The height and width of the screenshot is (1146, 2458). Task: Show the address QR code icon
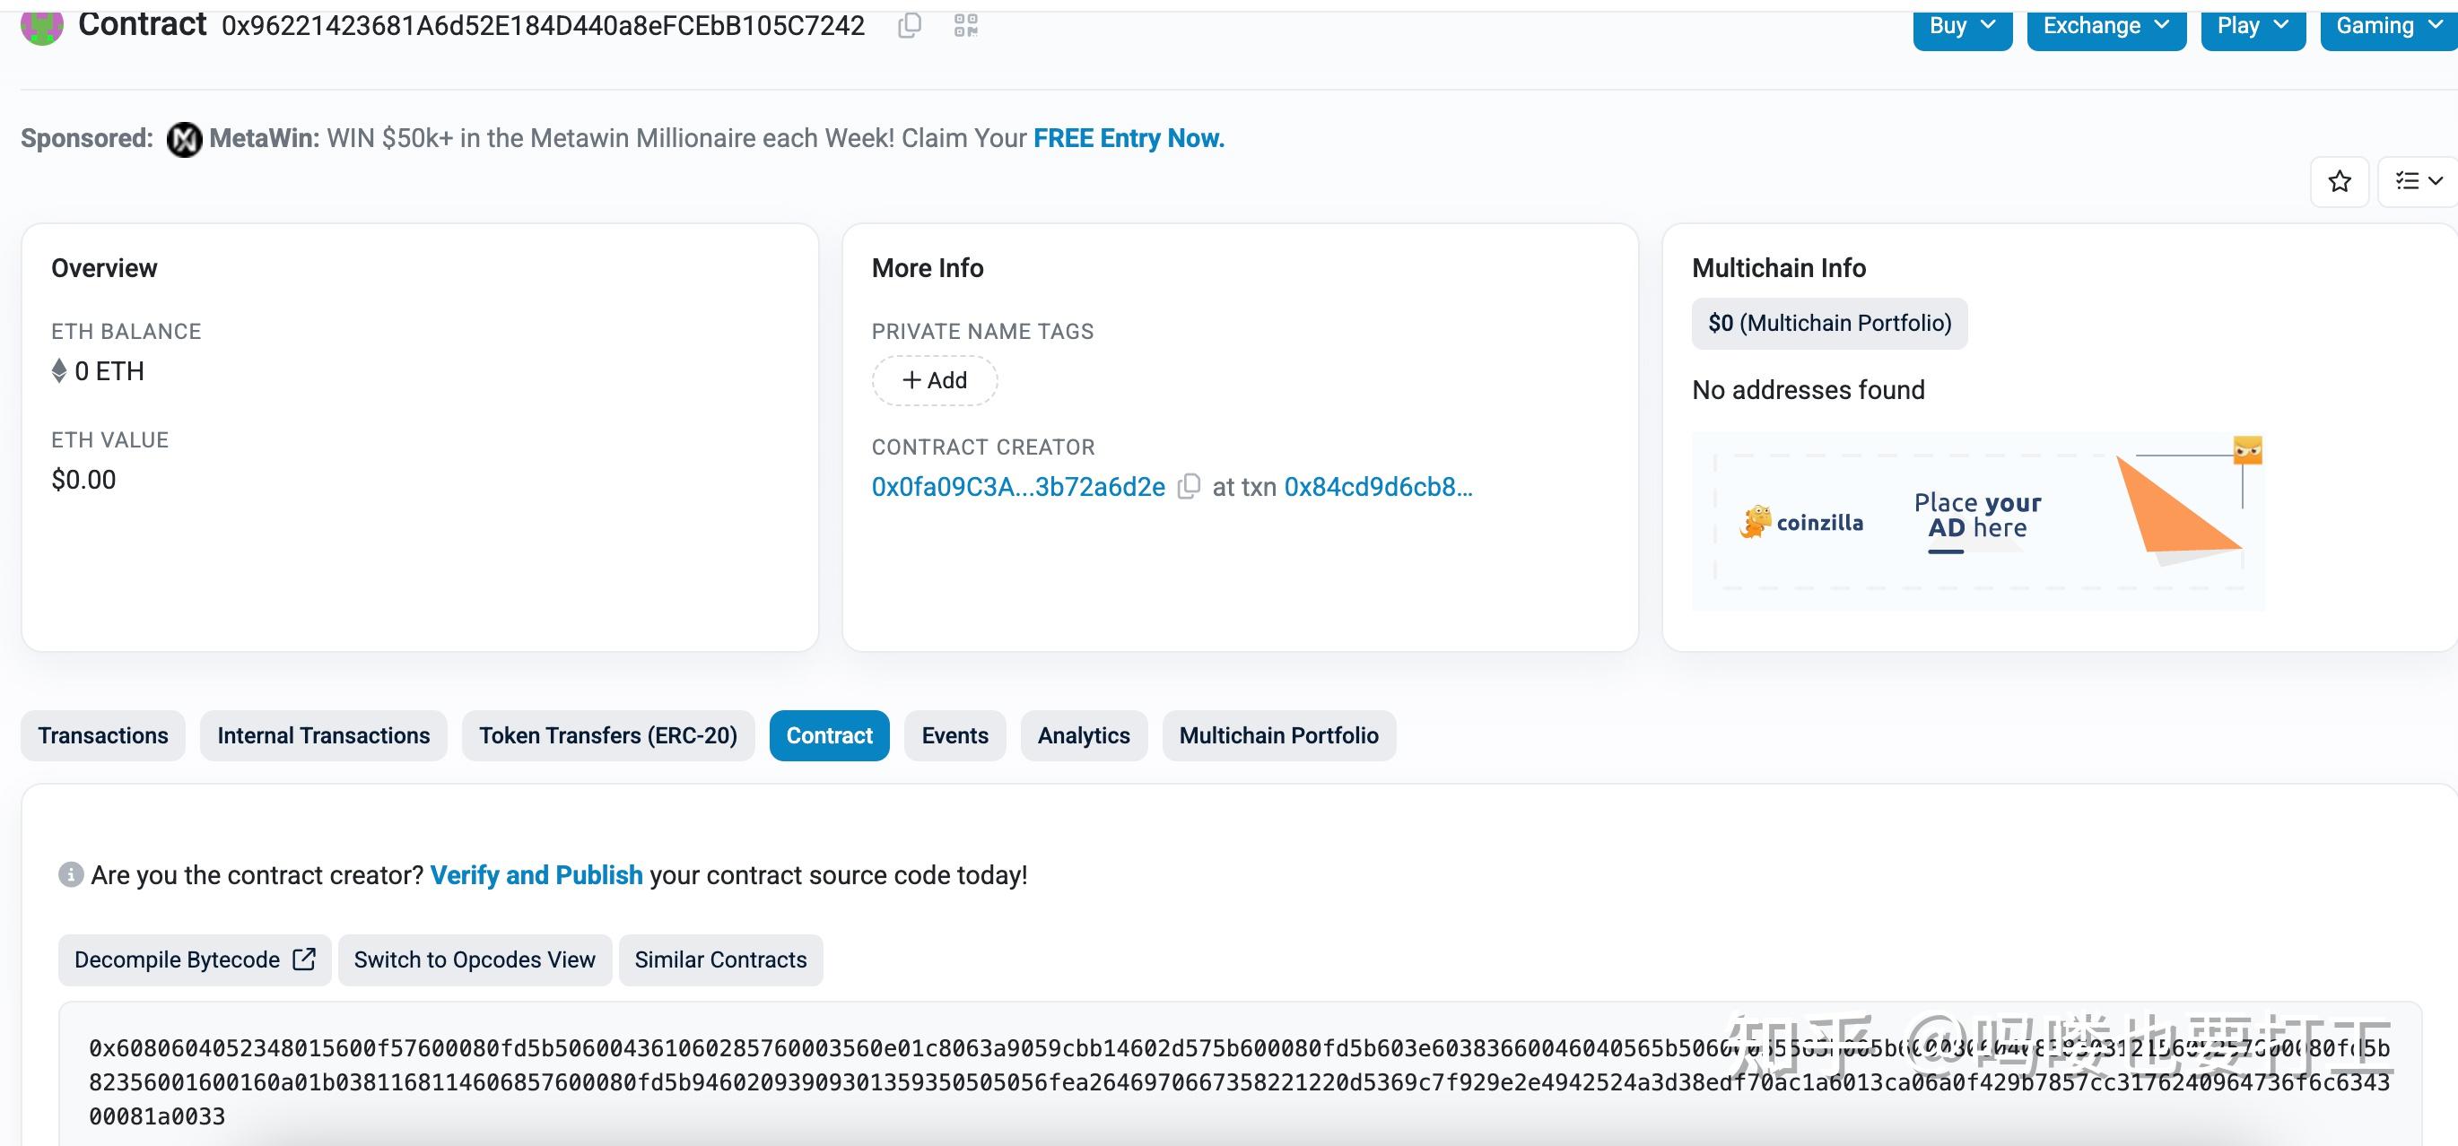coord(965,26)
